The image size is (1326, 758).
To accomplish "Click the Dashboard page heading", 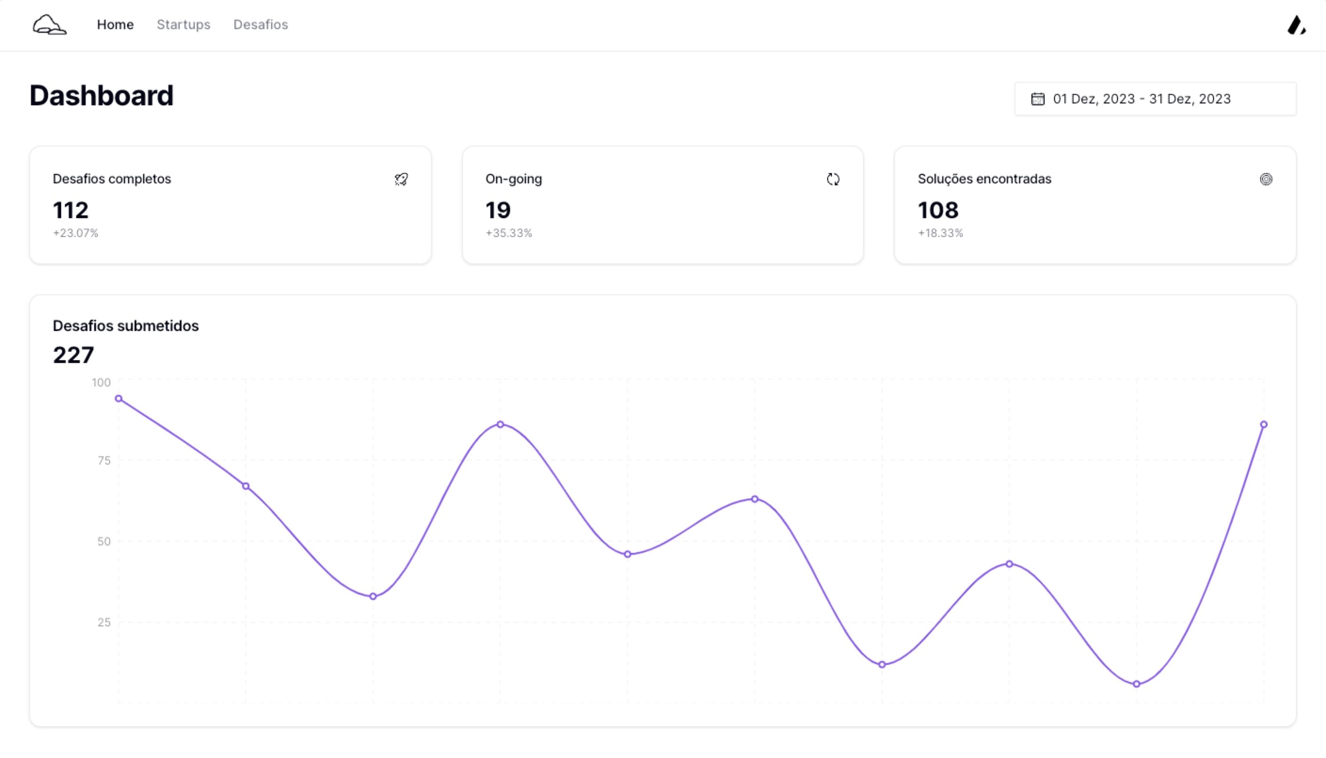I will coord(102,96).
